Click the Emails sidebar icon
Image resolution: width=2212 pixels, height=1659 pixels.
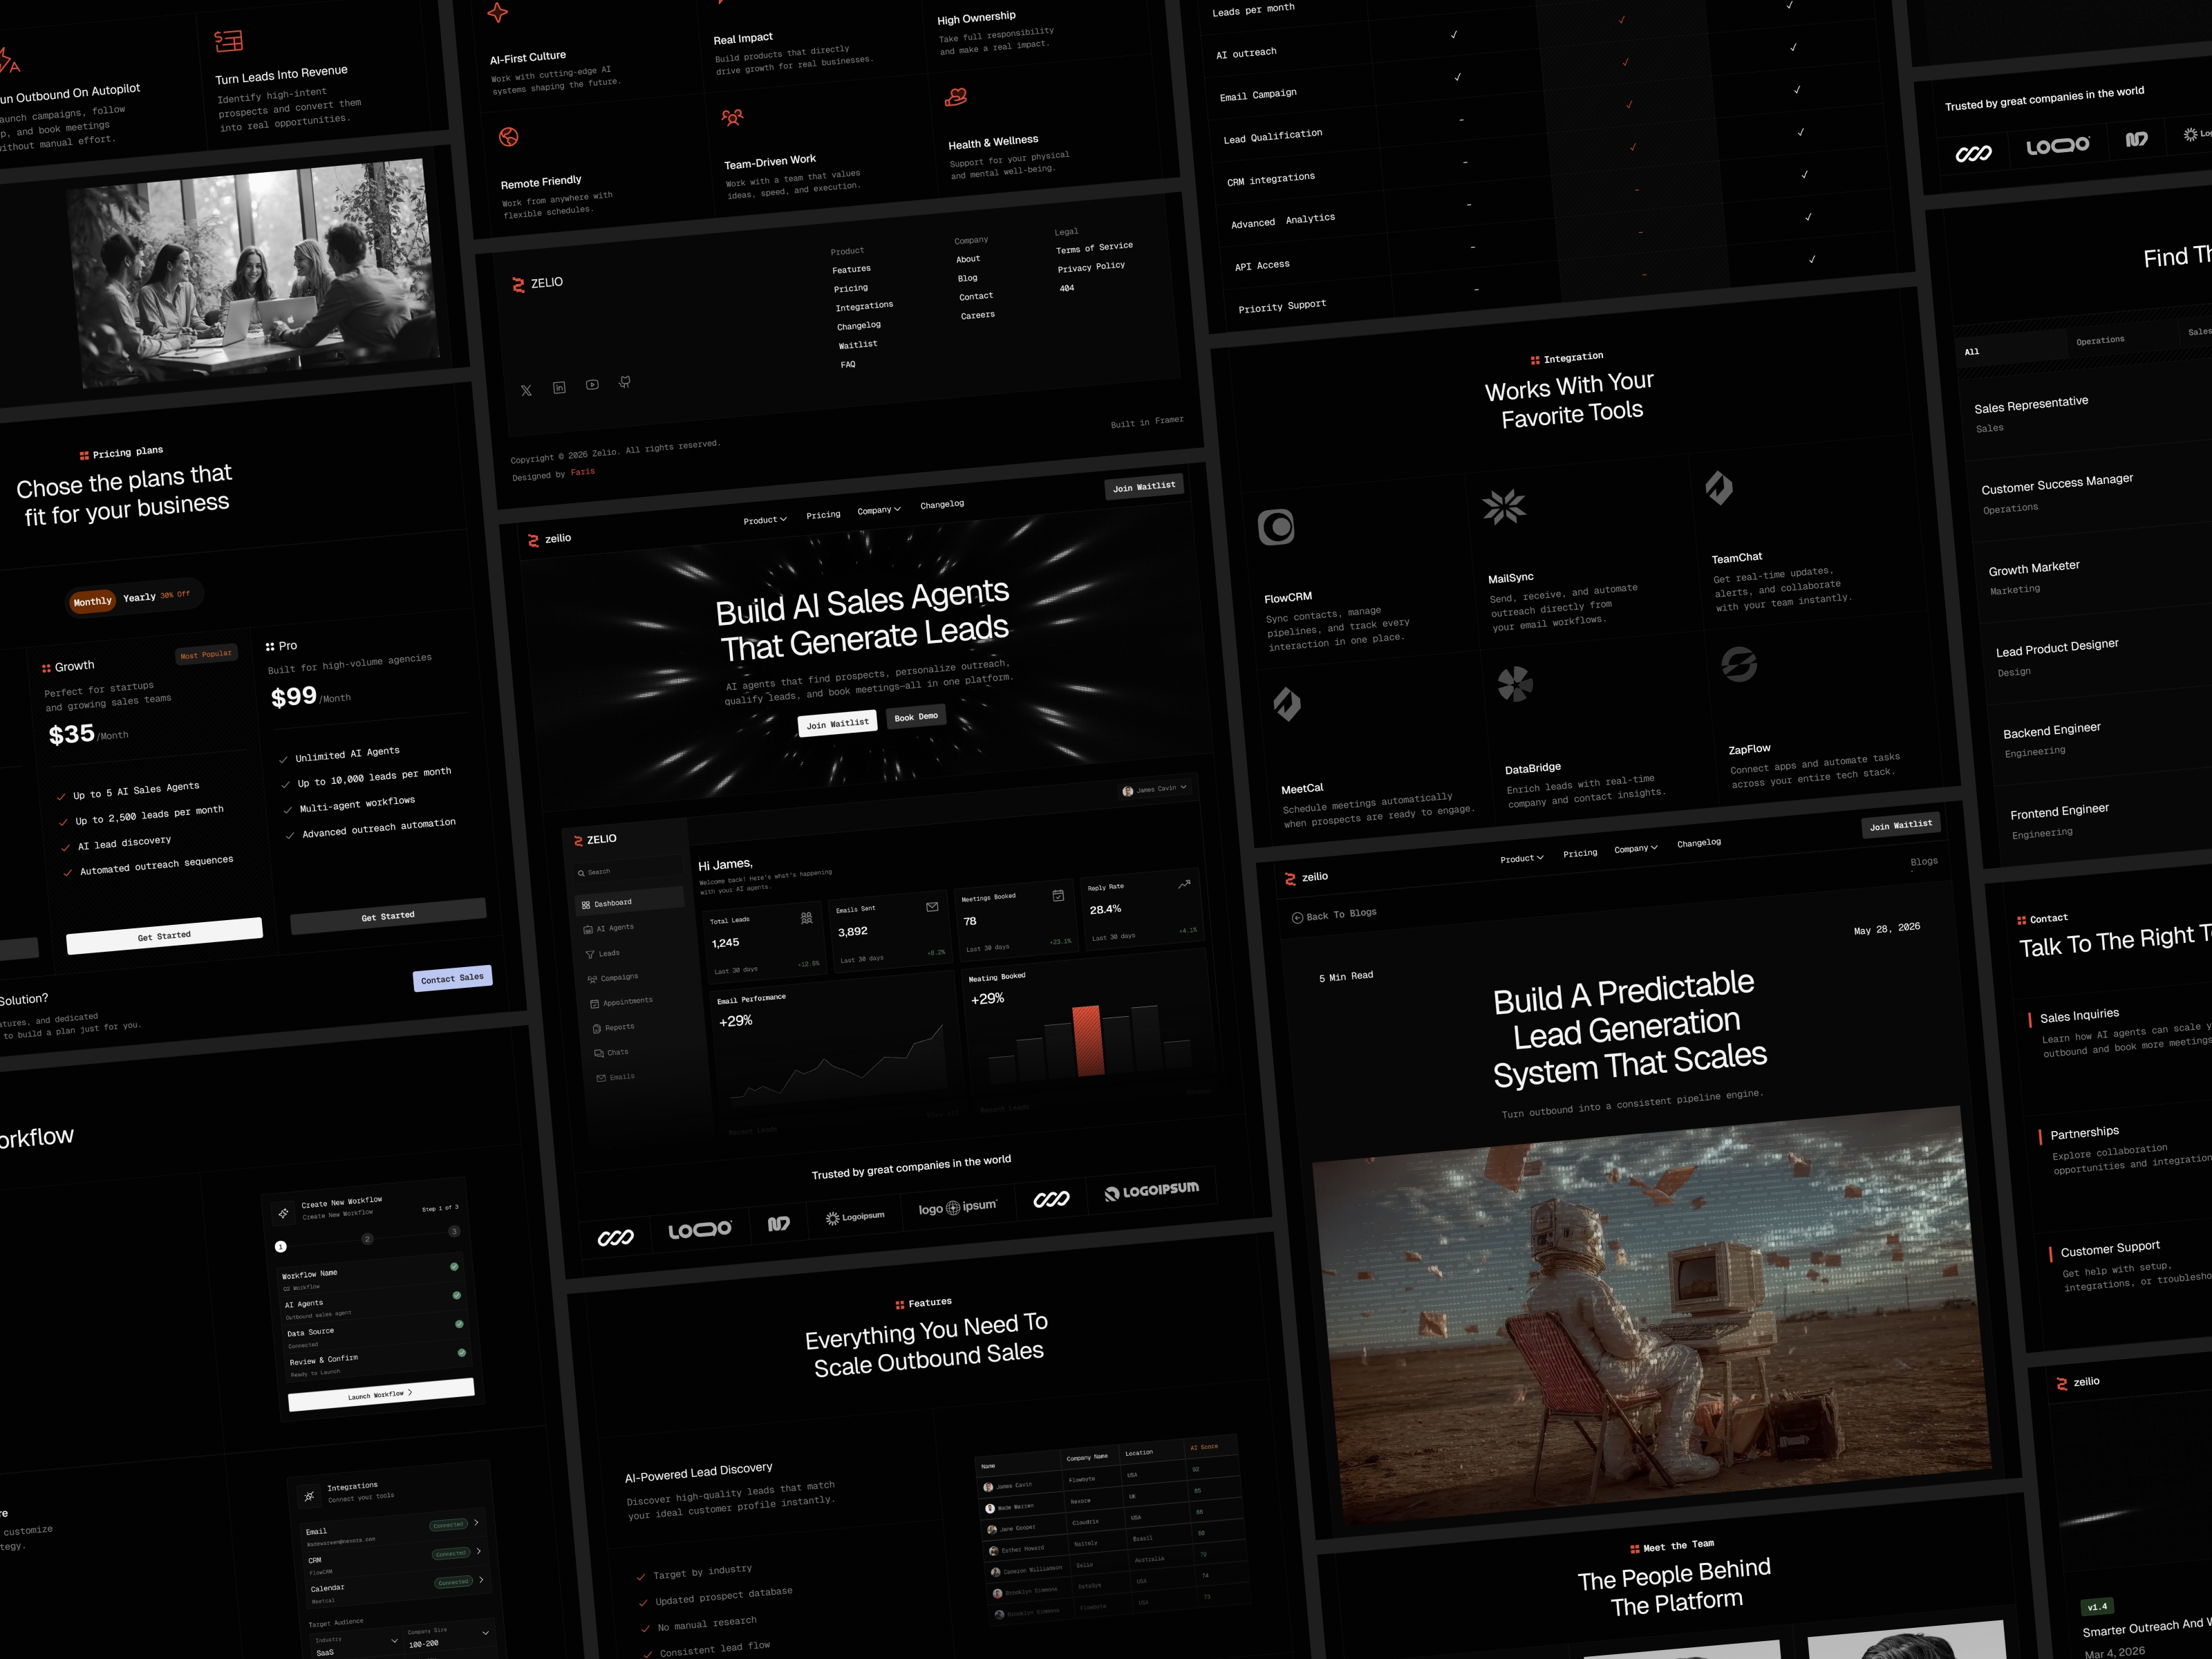point(601,1078)
